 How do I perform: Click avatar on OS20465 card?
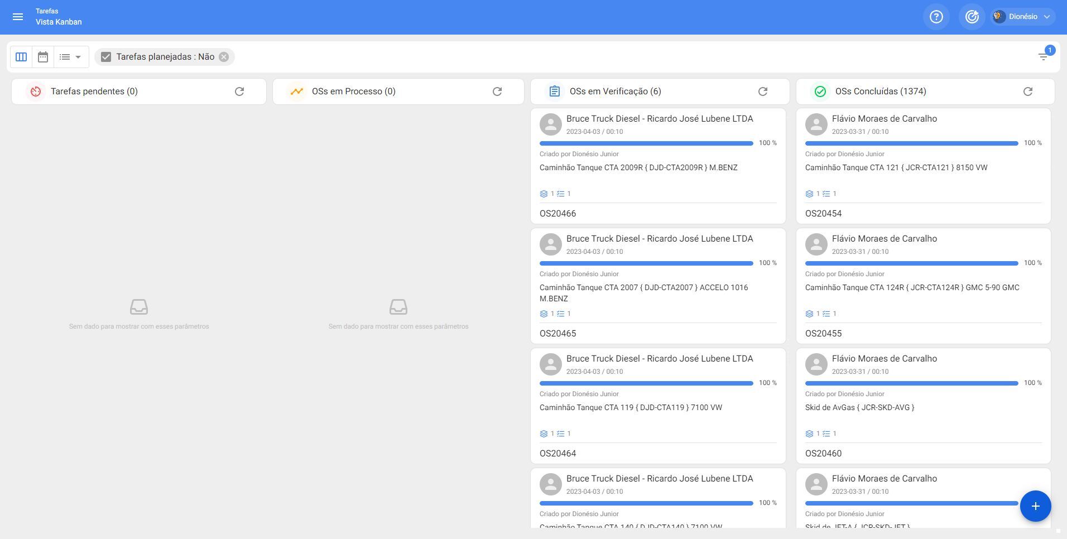[x=551, y=244]
